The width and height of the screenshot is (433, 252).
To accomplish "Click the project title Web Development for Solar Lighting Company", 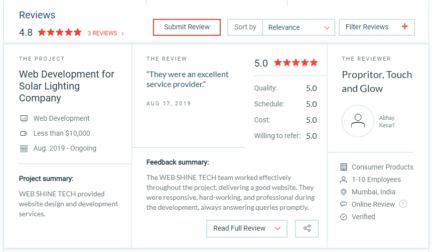I will click(x=67, y=86).
